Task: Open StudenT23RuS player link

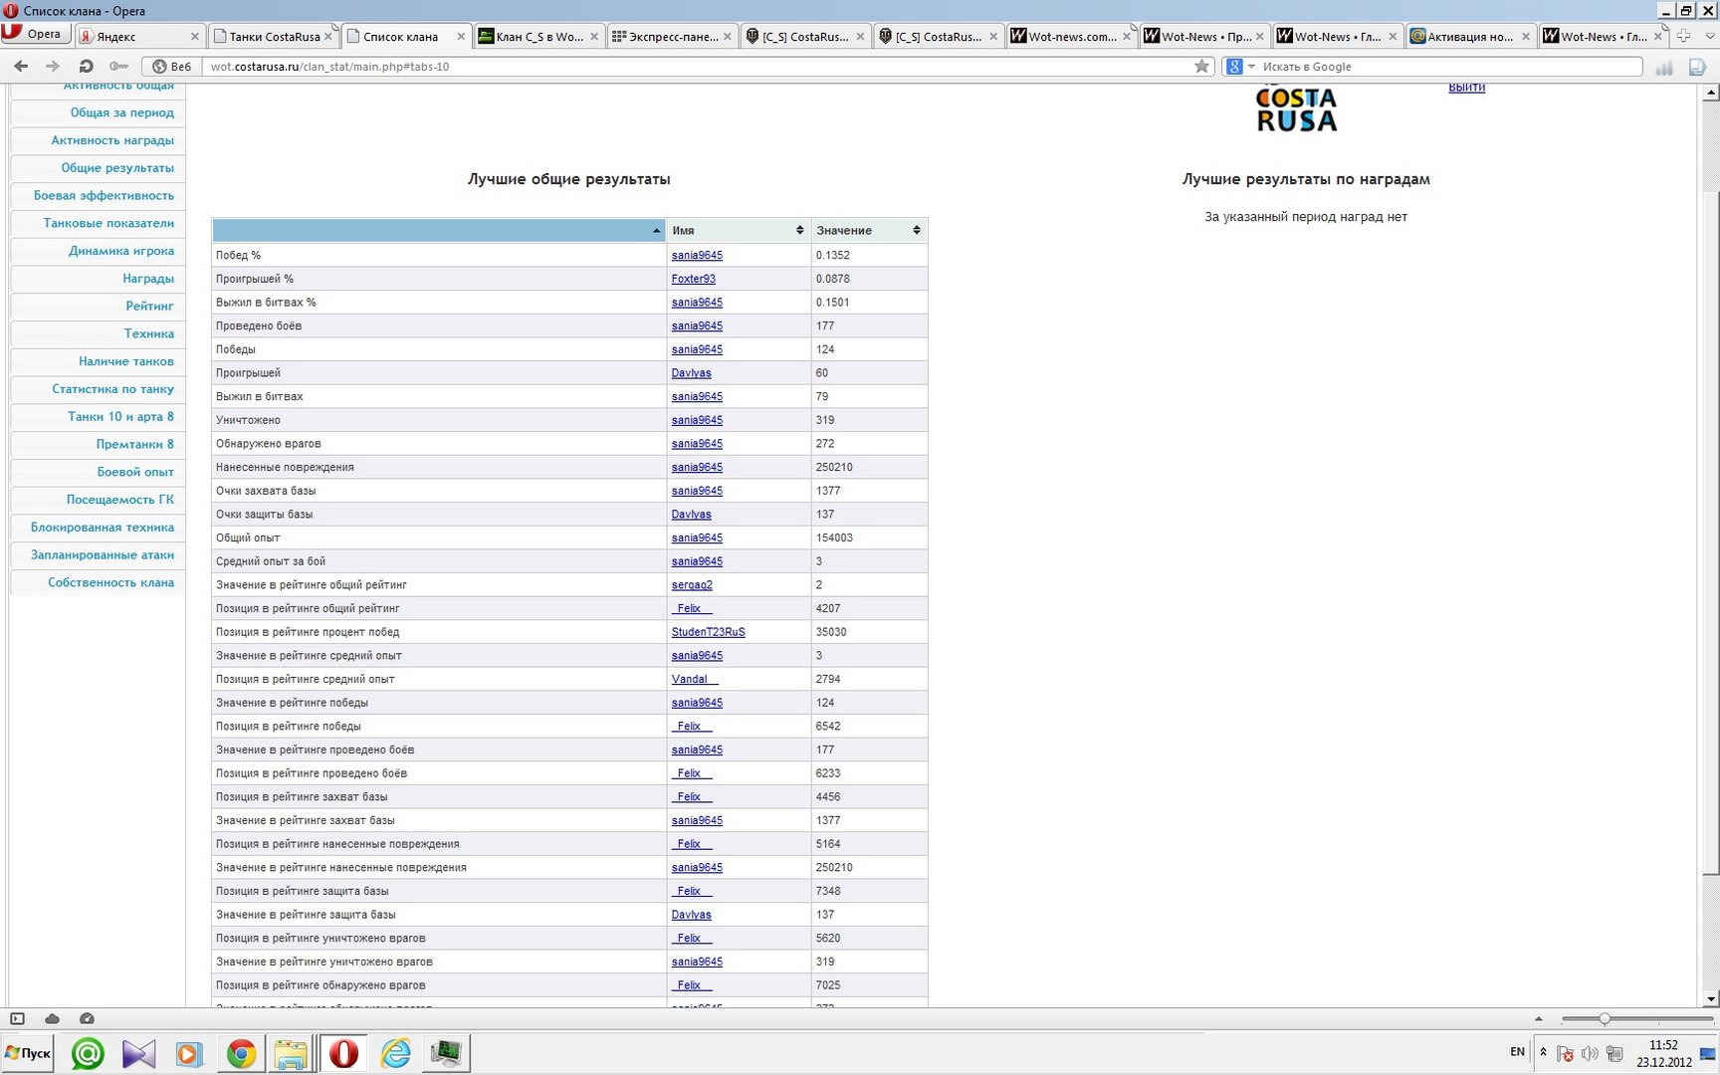Action: [708, 632]
